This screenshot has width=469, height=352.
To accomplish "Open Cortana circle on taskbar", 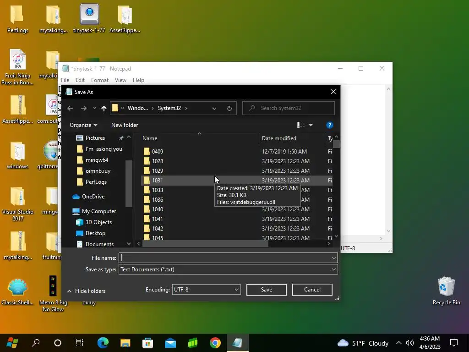I will pyautogui.click(x=57, y=343).
